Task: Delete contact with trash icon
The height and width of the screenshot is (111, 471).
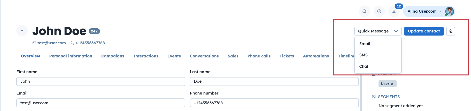Action: (451, 31)
